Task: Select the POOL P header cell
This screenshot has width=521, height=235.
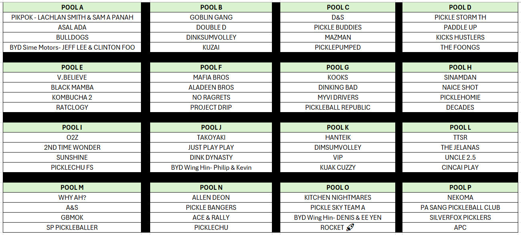Action: click(x=460, y=187)
